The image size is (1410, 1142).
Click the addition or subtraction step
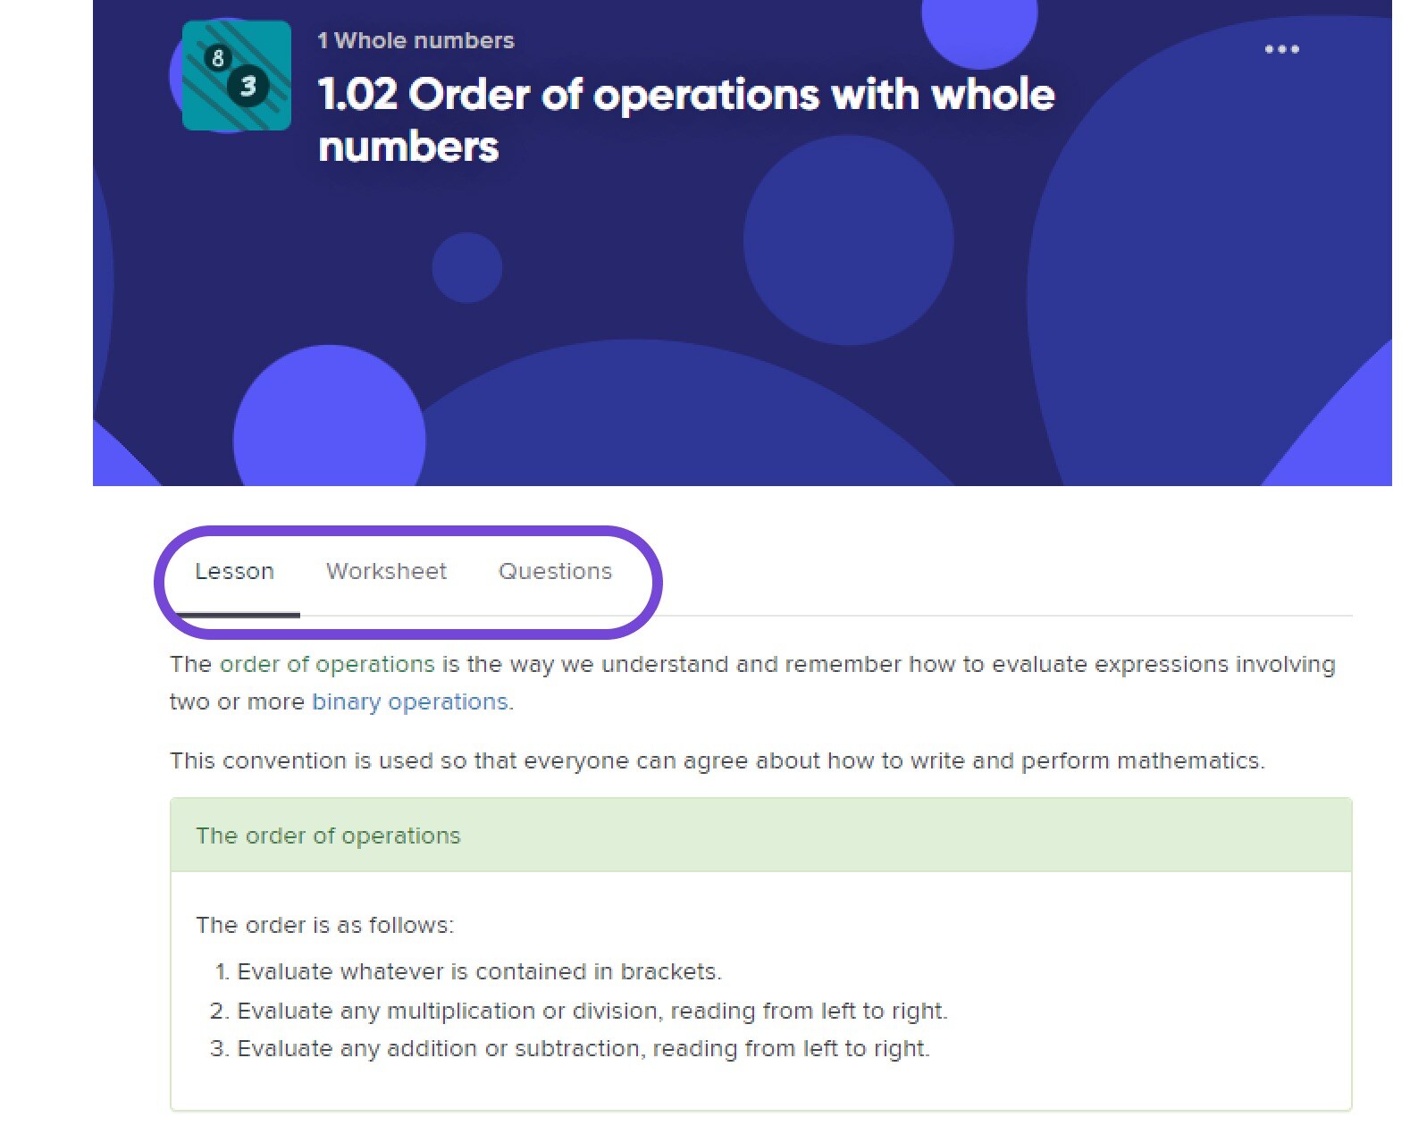[x=583, y=1049]
